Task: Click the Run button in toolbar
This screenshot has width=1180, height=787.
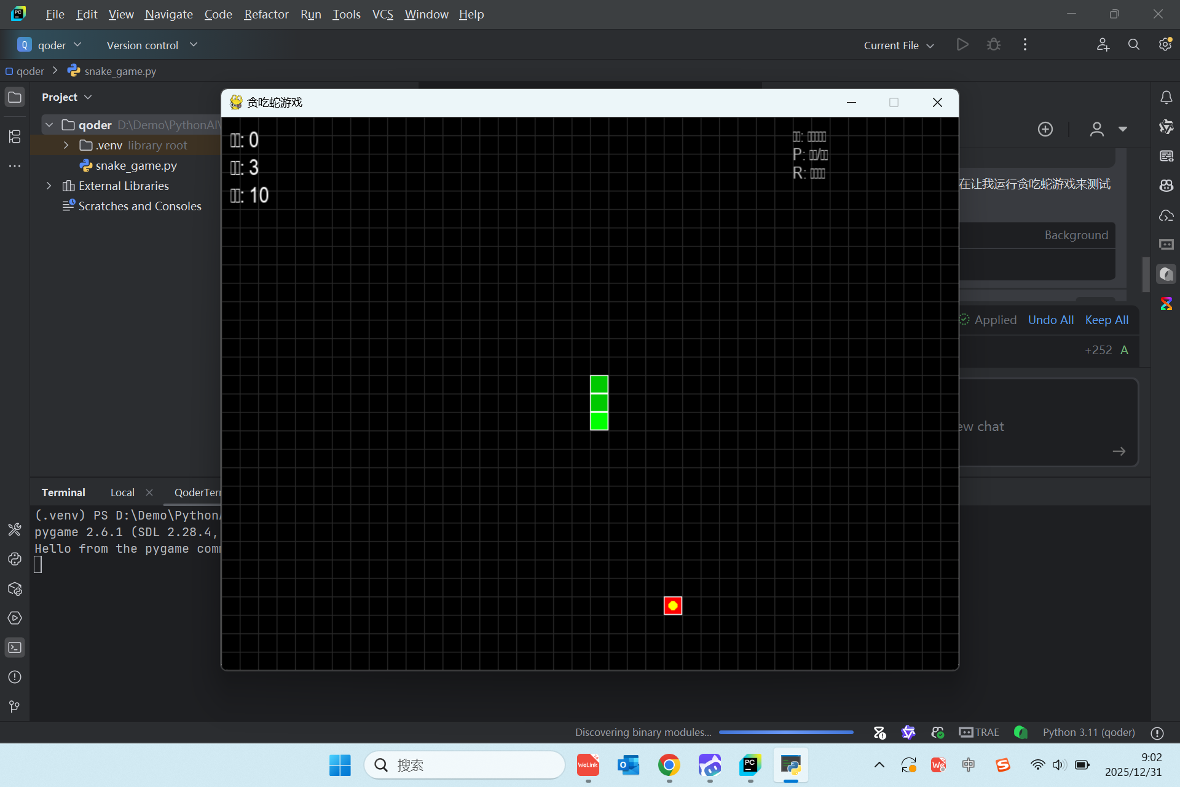Action: pyautogui.click(x=962, y=45)
